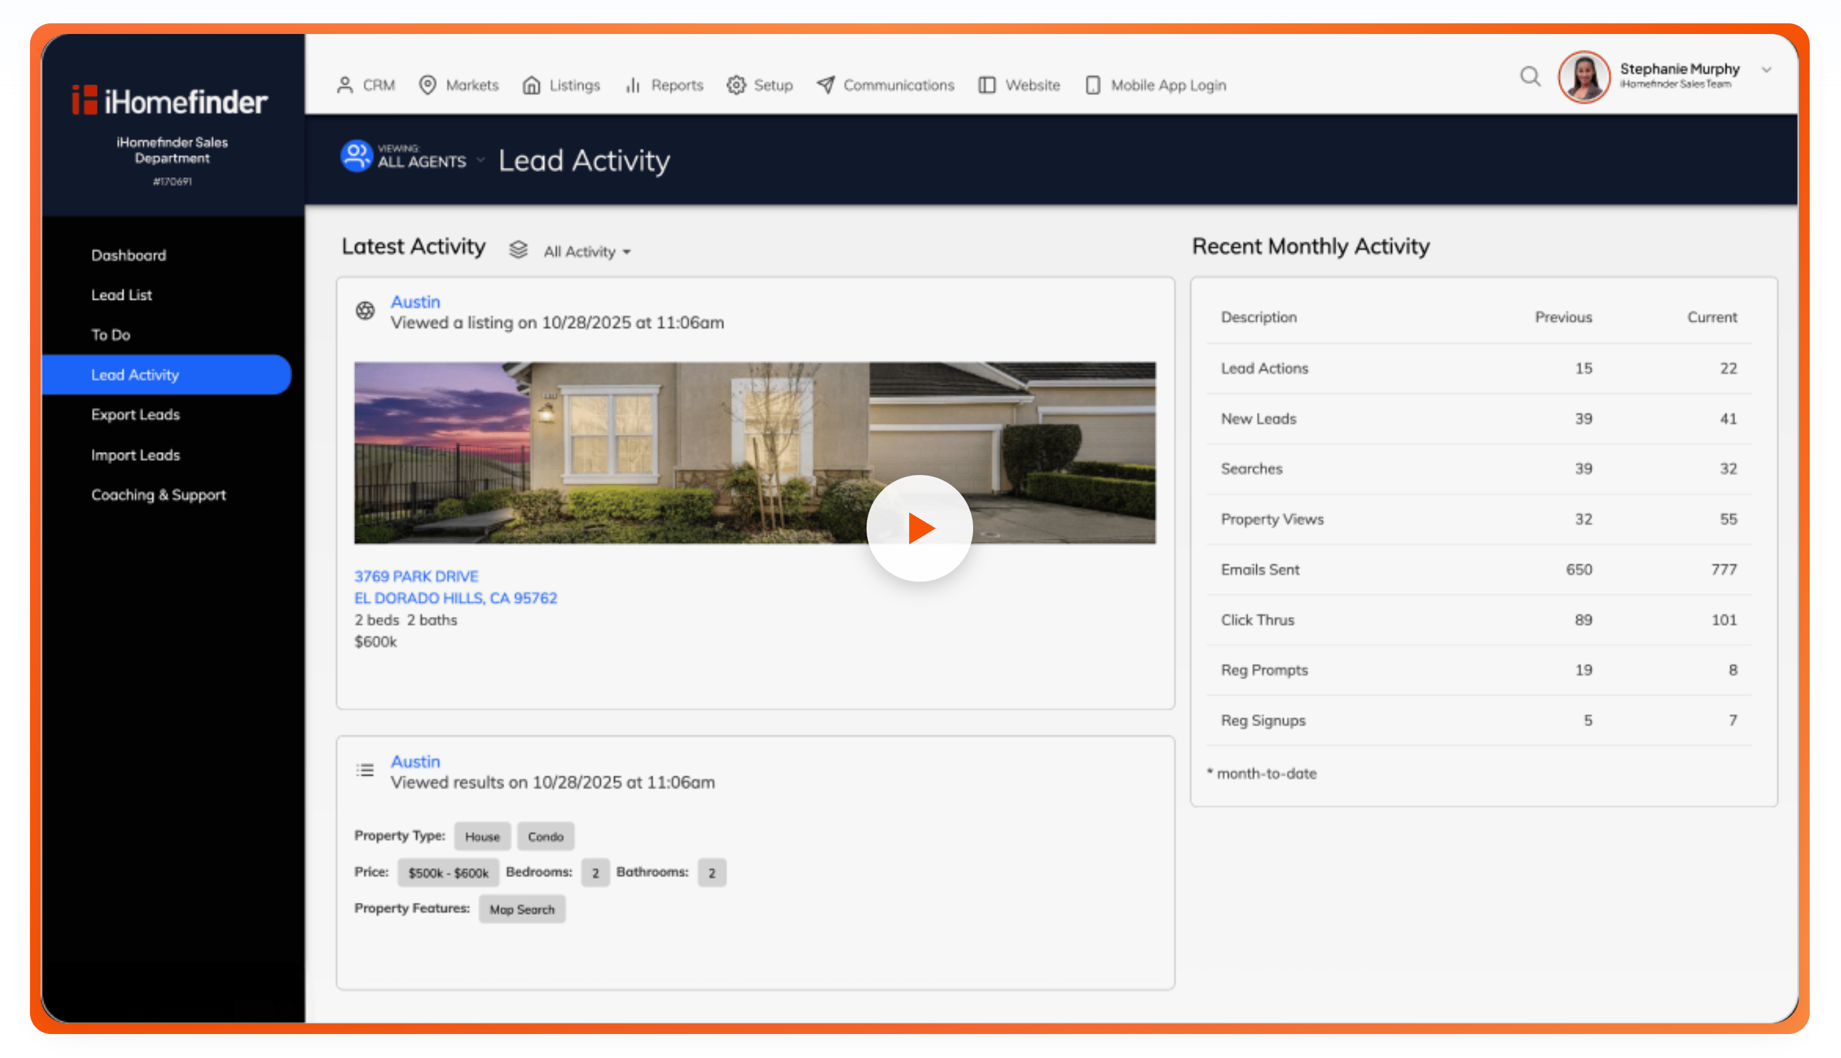The width and height of the screenshot is (1841, 1058).
Task: Open Lead List in sidebar
Action: coord(121,295)
